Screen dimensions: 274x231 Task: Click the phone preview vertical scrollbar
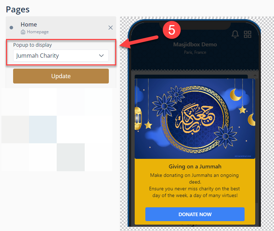pos(257,139)
